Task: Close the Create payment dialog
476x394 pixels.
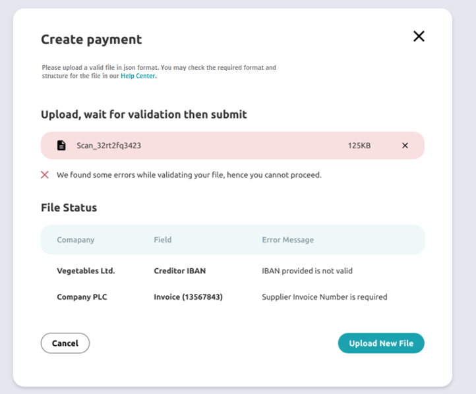Action: tap(419, 36)
